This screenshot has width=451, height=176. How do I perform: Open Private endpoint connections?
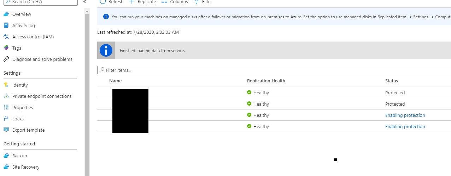(42, 96)
